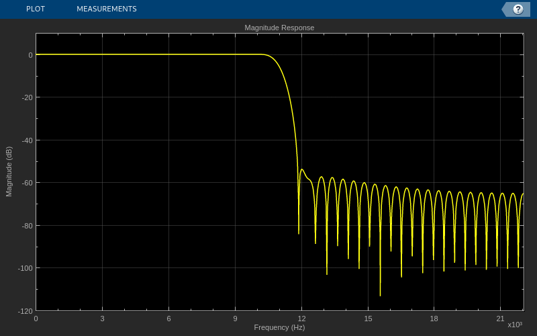Click the deepest stopband notch on yellow curve
The height and width of the screenshot is (336, 537).
[x=380, y=294]
